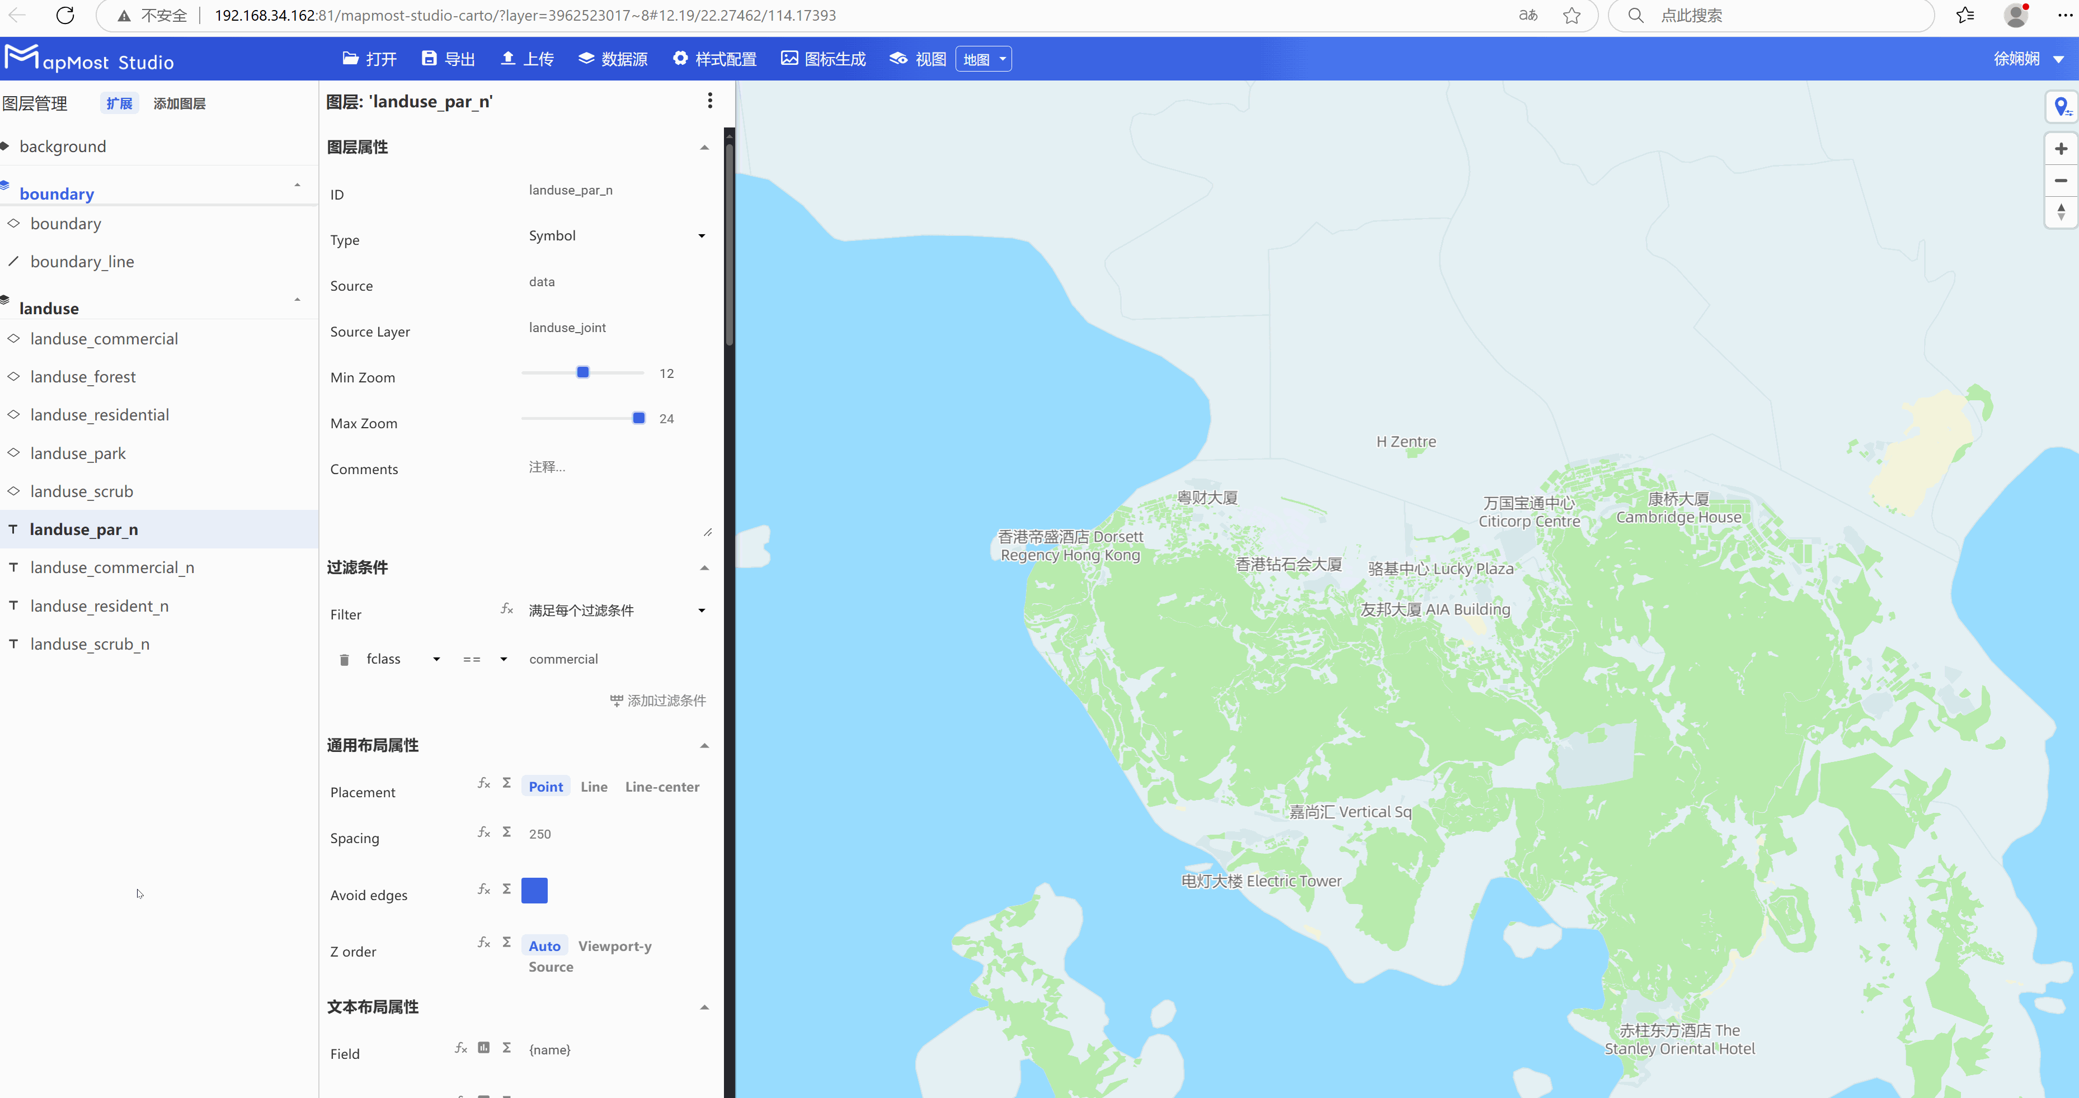Set Z order to Viewport-y

[x=615, y=945]
